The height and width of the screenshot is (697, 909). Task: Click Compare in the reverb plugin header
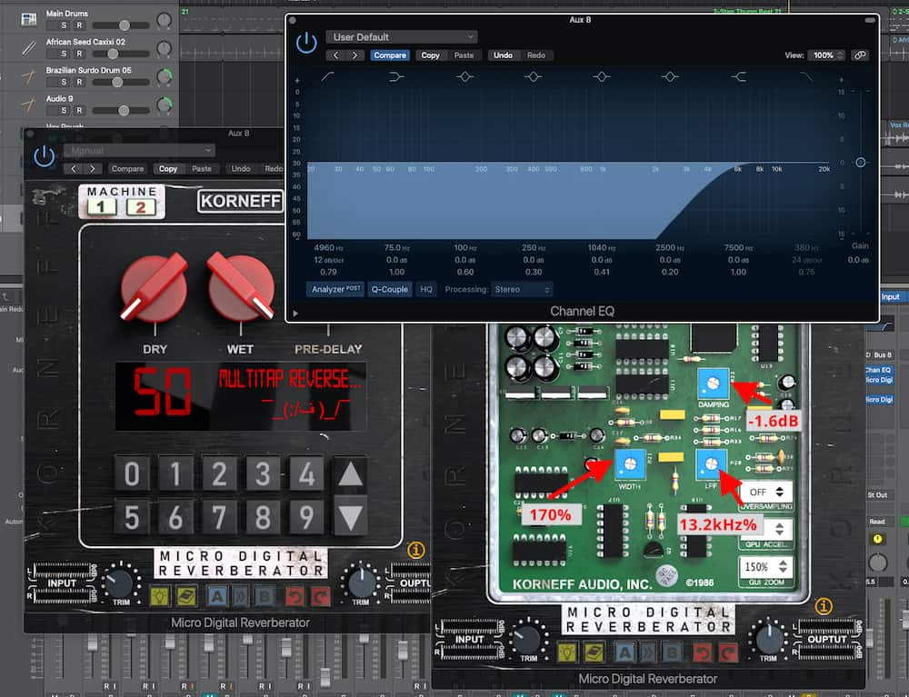pyautogui.click(x=127, y=169)
